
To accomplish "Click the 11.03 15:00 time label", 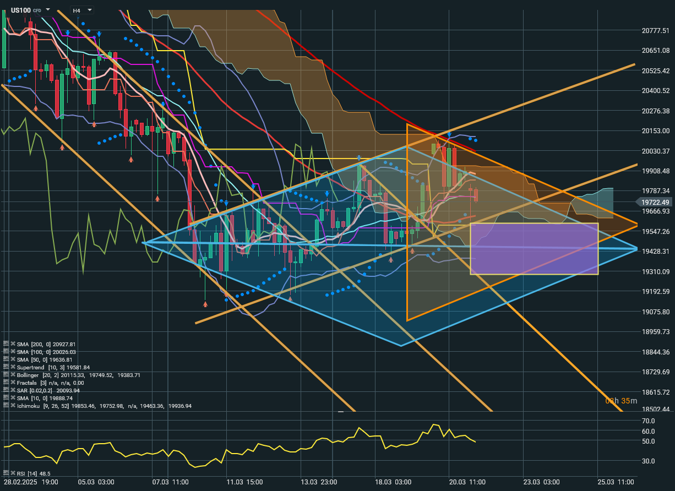I will click(244, 482).
